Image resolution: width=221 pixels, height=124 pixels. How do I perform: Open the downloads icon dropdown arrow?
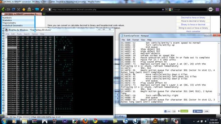(x=33, y=10)
